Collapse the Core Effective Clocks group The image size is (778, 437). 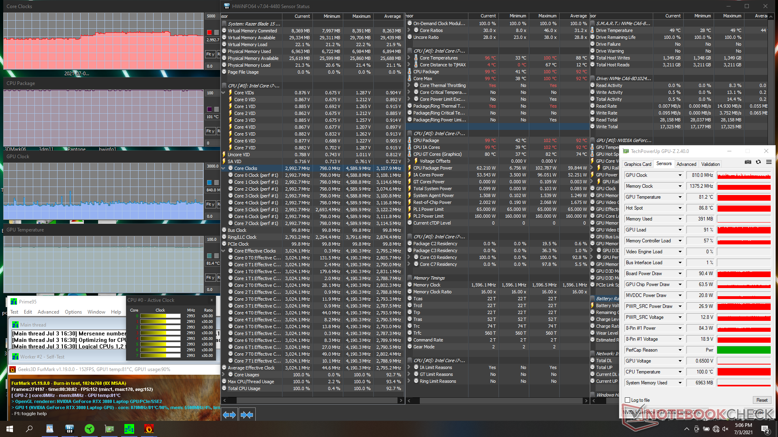pos(223,251)
